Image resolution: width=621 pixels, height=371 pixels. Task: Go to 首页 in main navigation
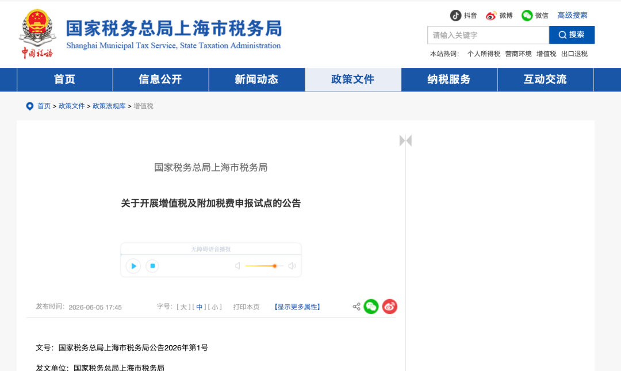[x=64, y=80]
